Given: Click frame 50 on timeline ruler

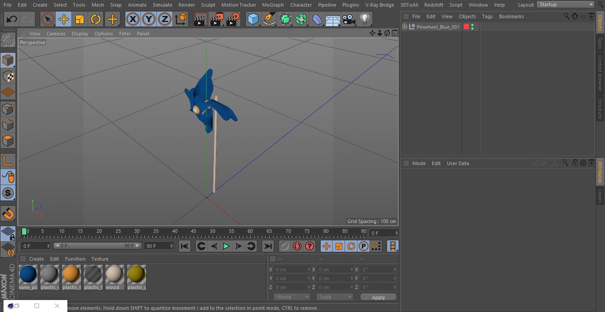Looking at the screenshot, I should pos(213,231).
